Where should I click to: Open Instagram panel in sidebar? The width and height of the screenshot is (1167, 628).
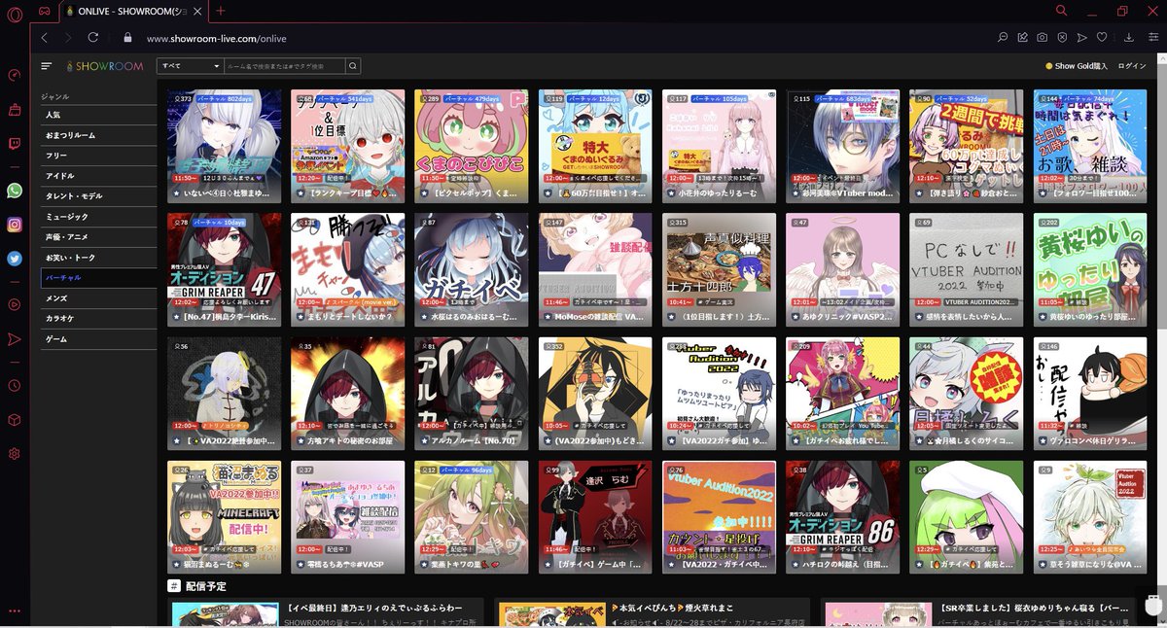tap(15, 225)
